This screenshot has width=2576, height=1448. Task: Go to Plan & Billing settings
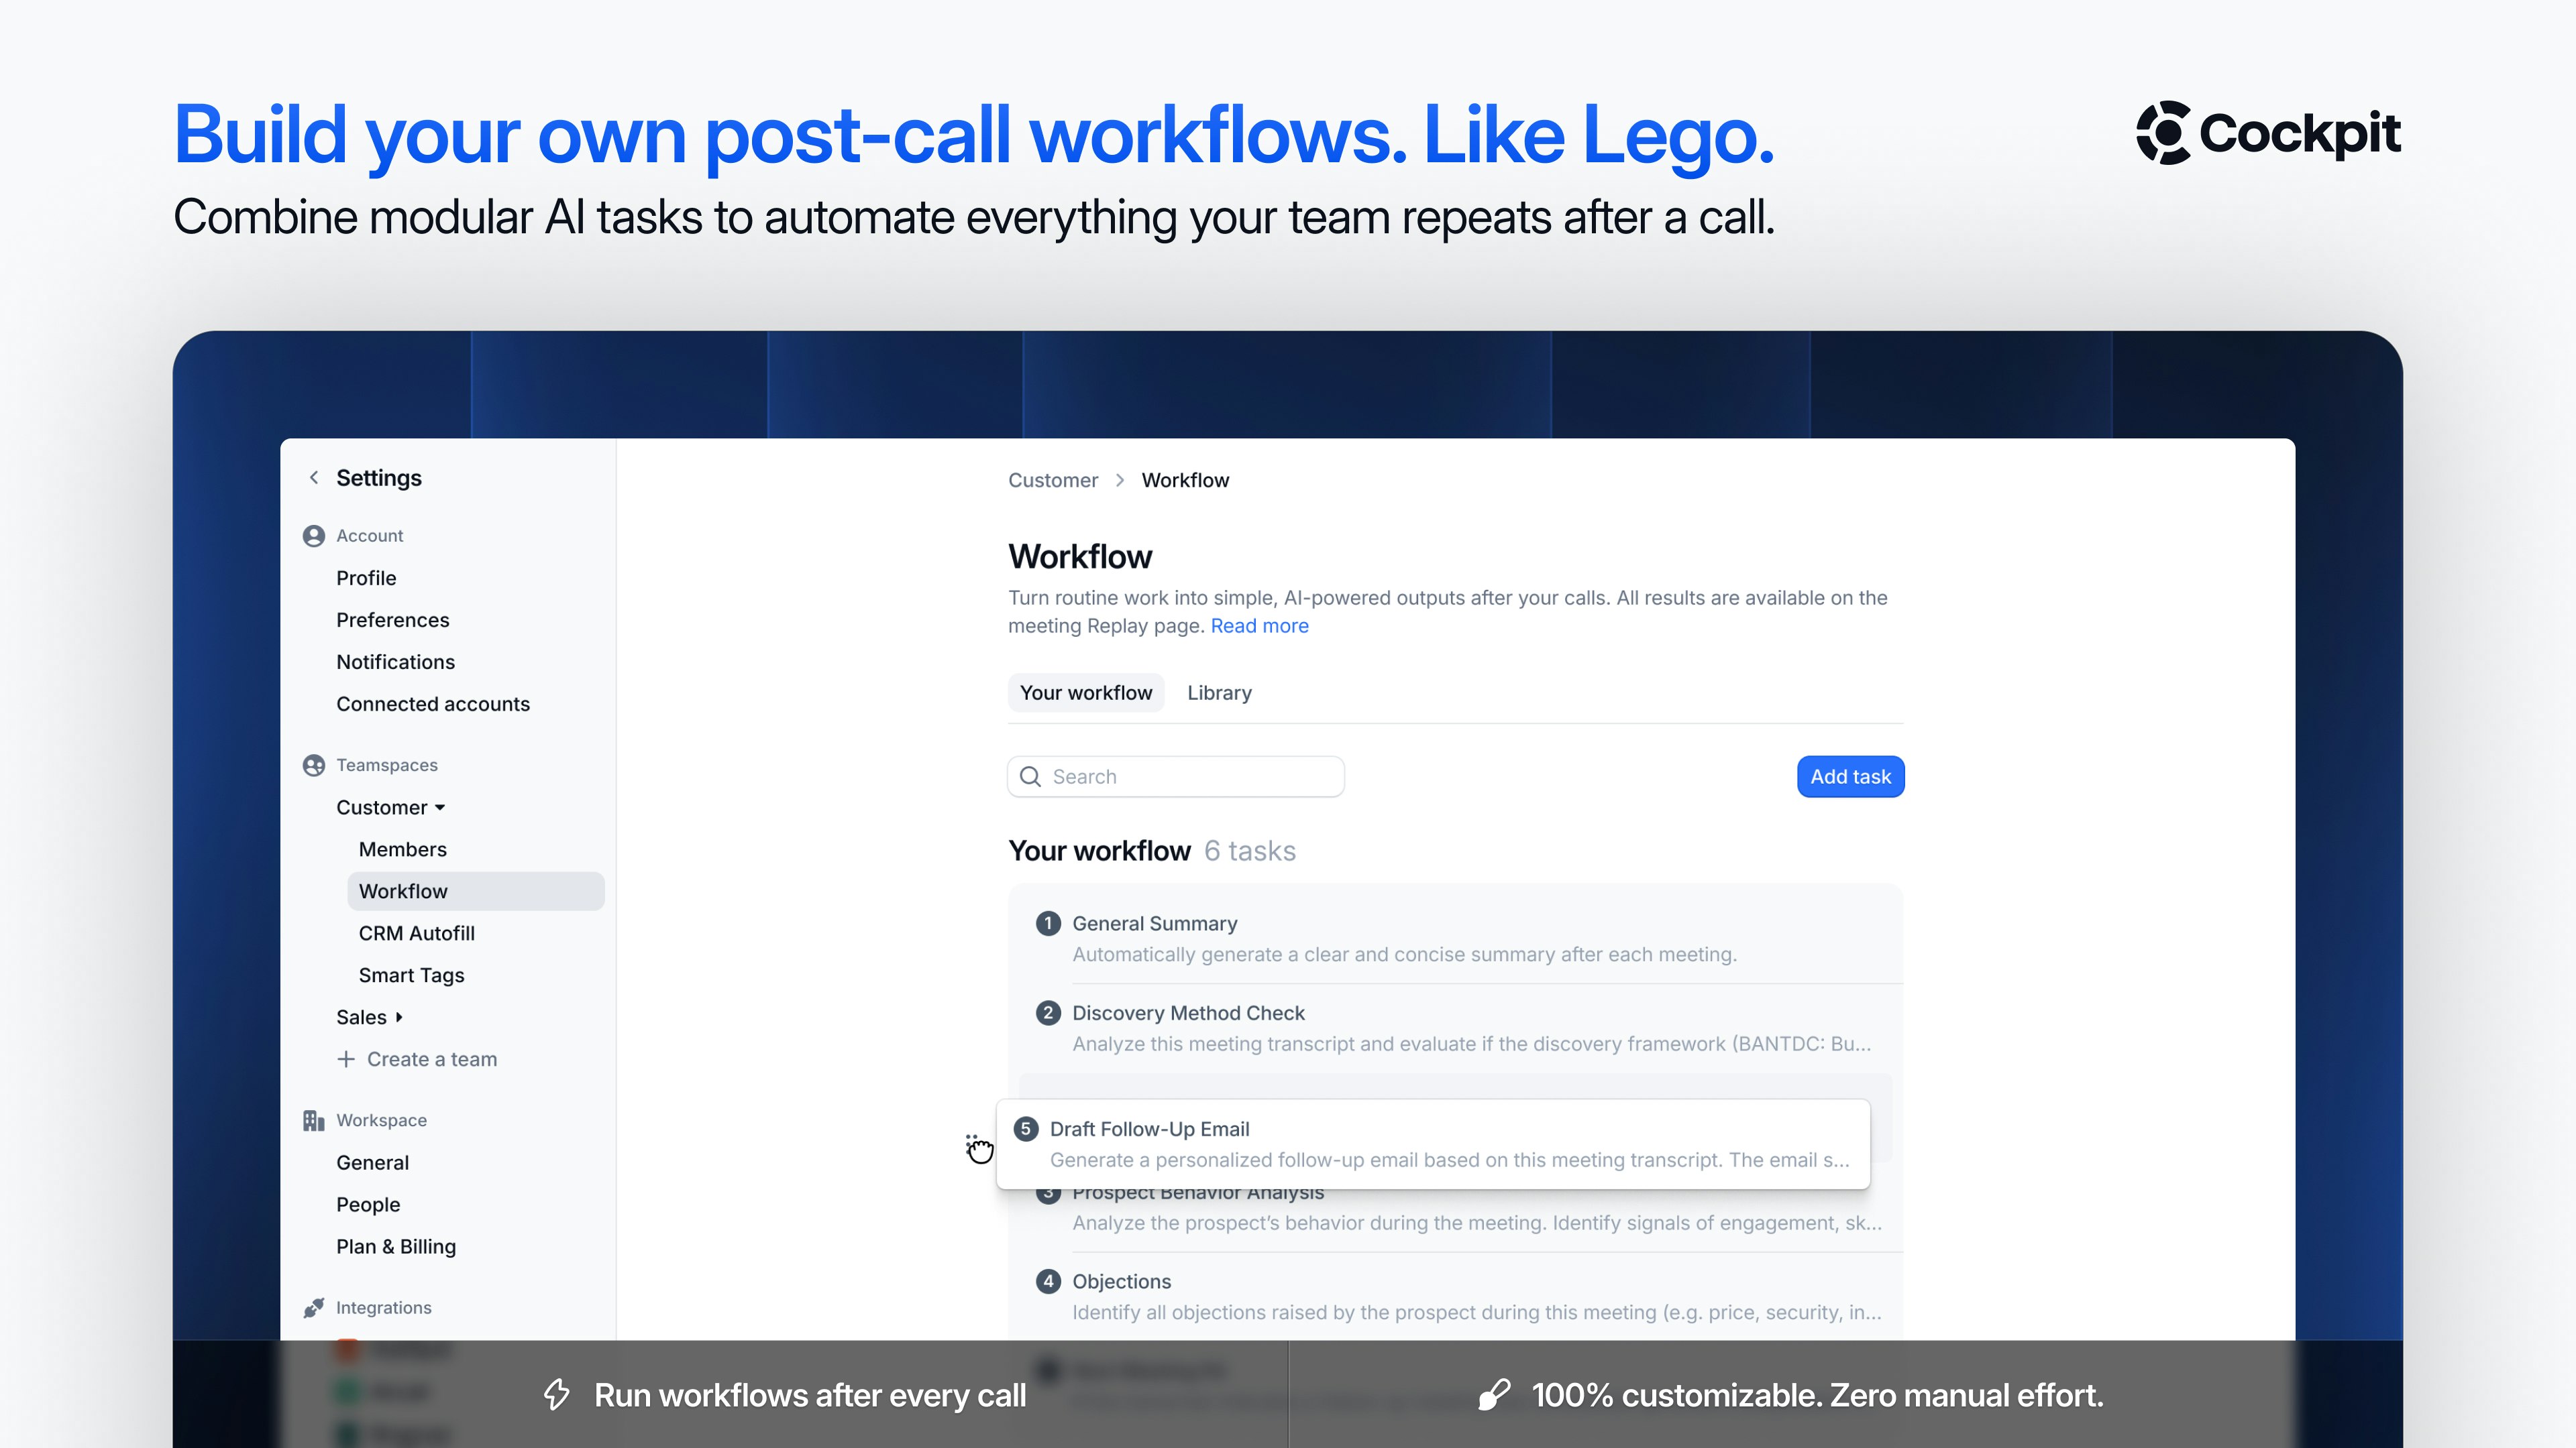pos(395,1246)
